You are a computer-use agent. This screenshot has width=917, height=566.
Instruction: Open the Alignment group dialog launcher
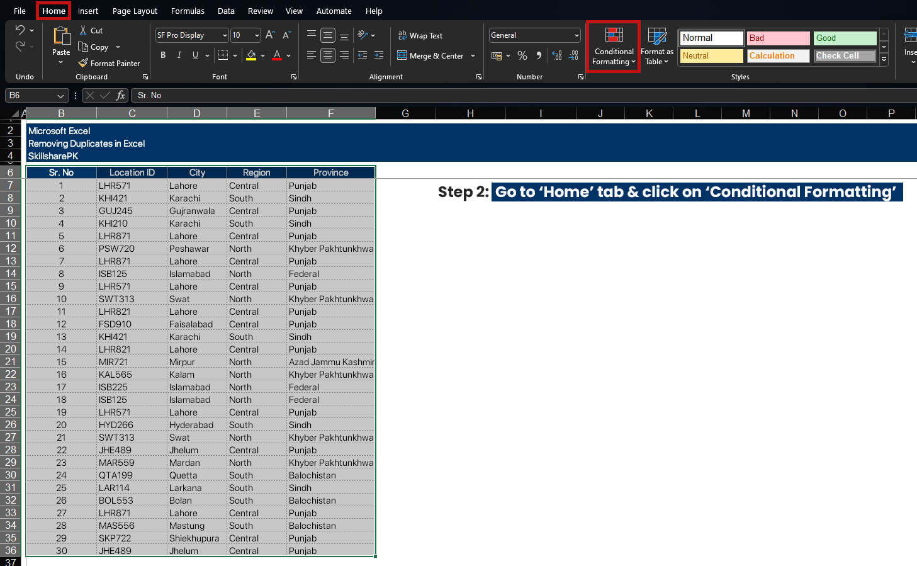pos(479,77)
